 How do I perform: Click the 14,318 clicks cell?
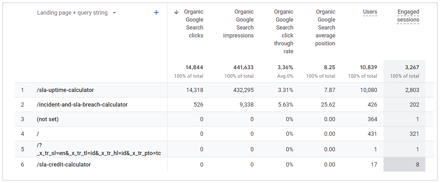coord(194,90)
